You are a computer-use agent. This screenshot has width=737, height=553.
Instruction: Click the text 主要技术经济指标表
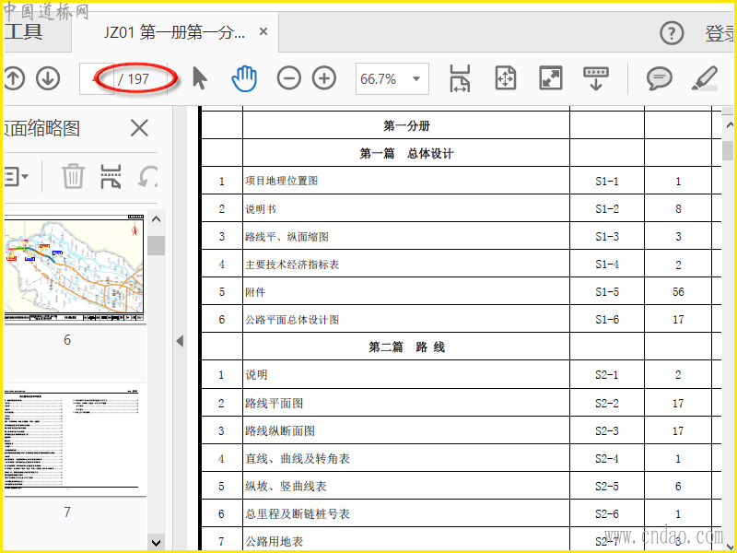pos(292,265)
